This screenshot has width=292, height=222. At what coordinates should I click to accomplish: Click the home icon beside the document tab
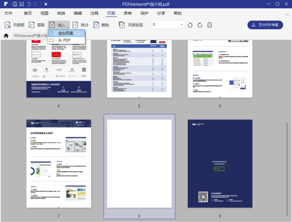pyautogui.click(x=6, y=36)
